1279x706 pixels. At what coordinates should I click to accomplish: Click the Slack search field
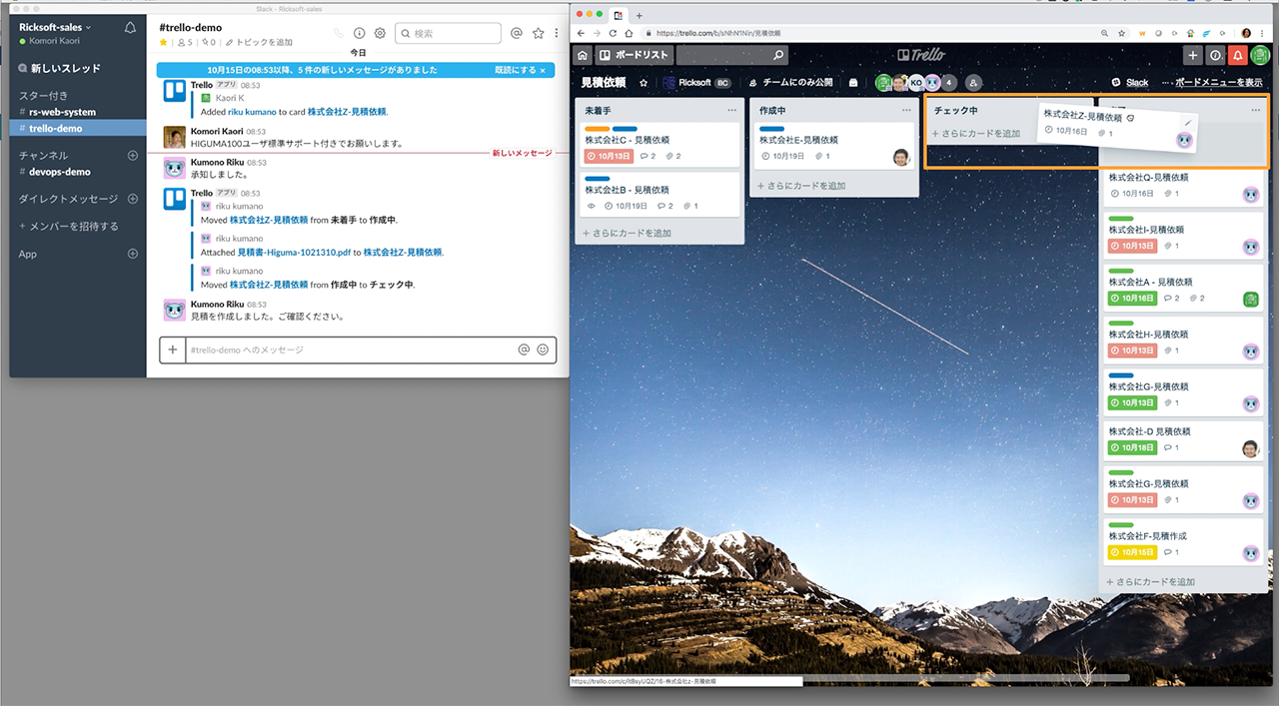pyautogui.click(x=448, y=33)
